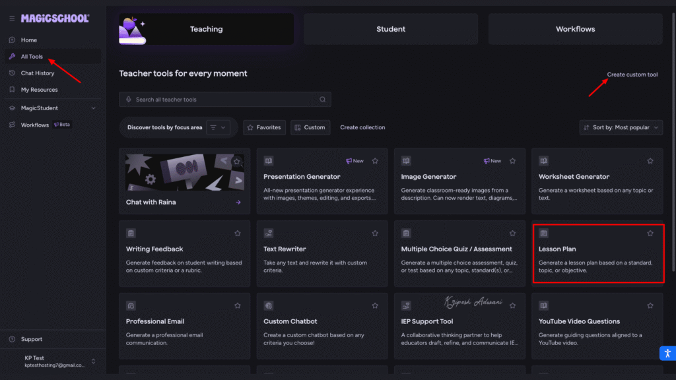Click the Writing Feedback card icon
676x380 pixels.
pyautogui.click(x=131, y=233)
